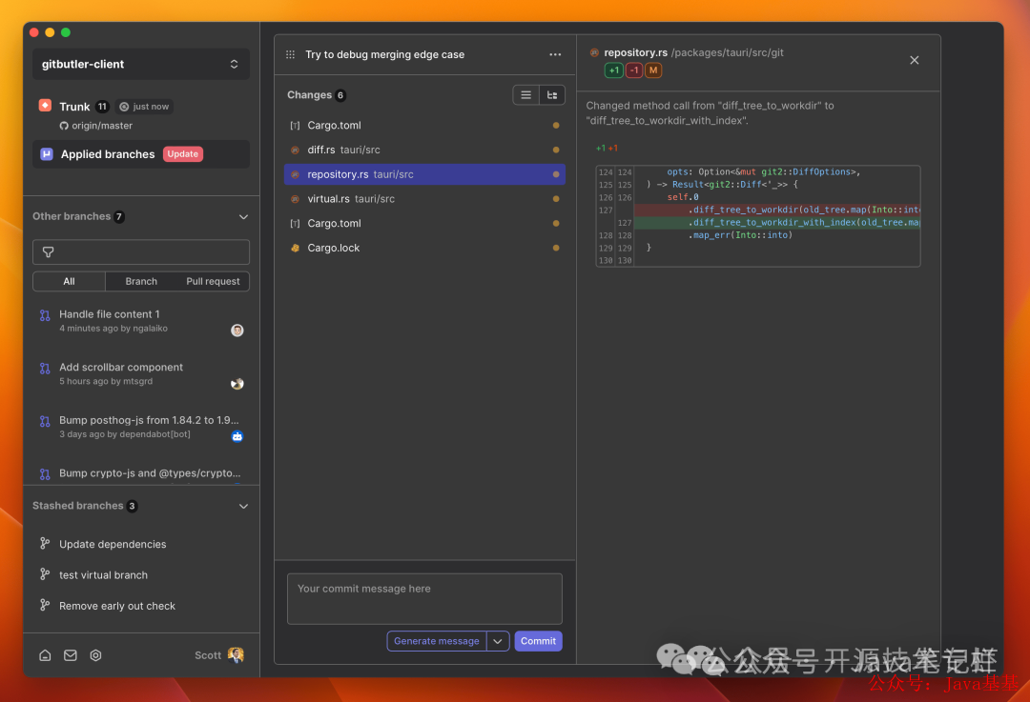Click Generate message
This screenshot has width=1030, height=702.
(437, 641)
